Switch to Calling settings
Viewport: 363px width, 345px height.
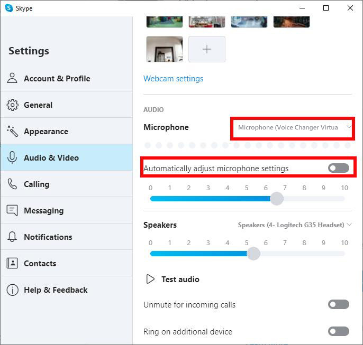(67, 184)
